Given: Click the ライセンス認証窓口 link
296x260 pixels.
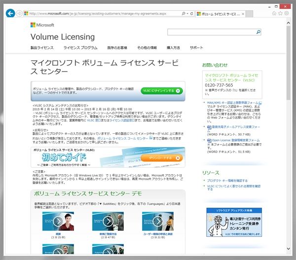Looking at the screenshot, I should click(122, 120).
